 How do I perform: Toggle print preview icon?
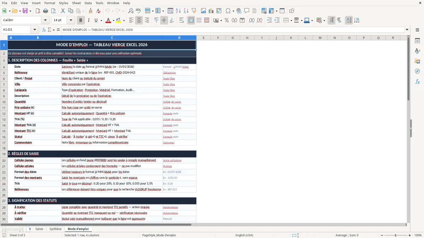(x=53, y=11)
